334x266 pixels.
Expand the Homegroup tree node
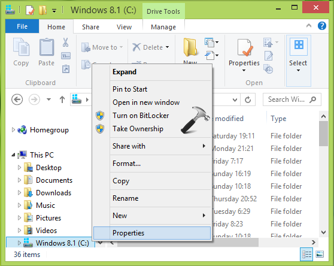tap(13, 130)
